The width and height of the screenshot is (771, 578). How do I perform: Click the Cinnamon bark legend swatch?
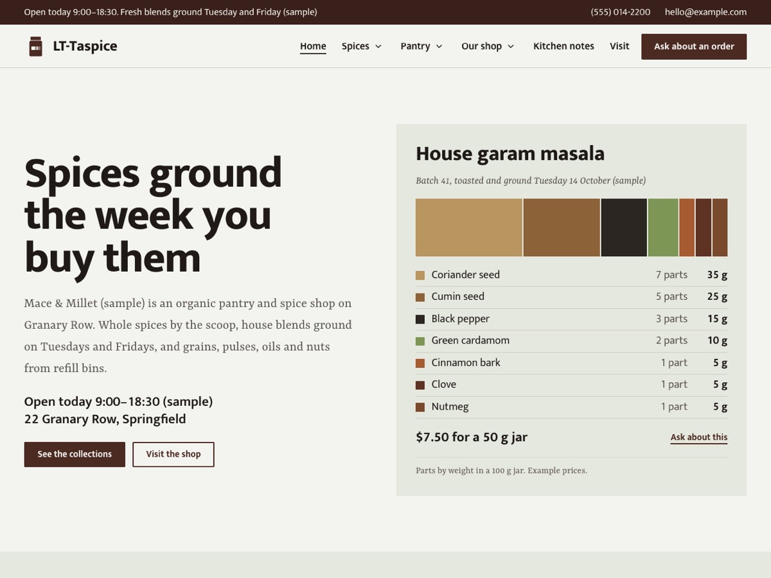(420, 363)
